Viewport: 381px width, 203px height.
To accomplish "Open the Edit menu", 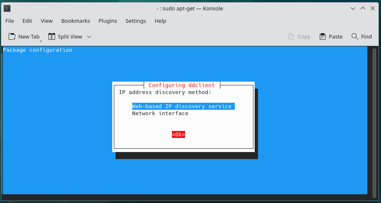I will (27, 21).
